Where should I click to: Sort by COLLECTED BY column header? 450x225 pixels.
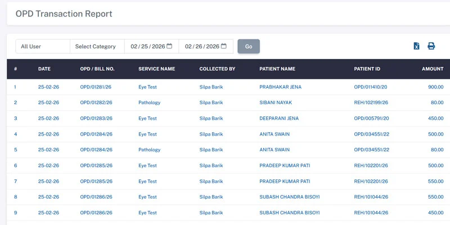click(x=217, y=69)
